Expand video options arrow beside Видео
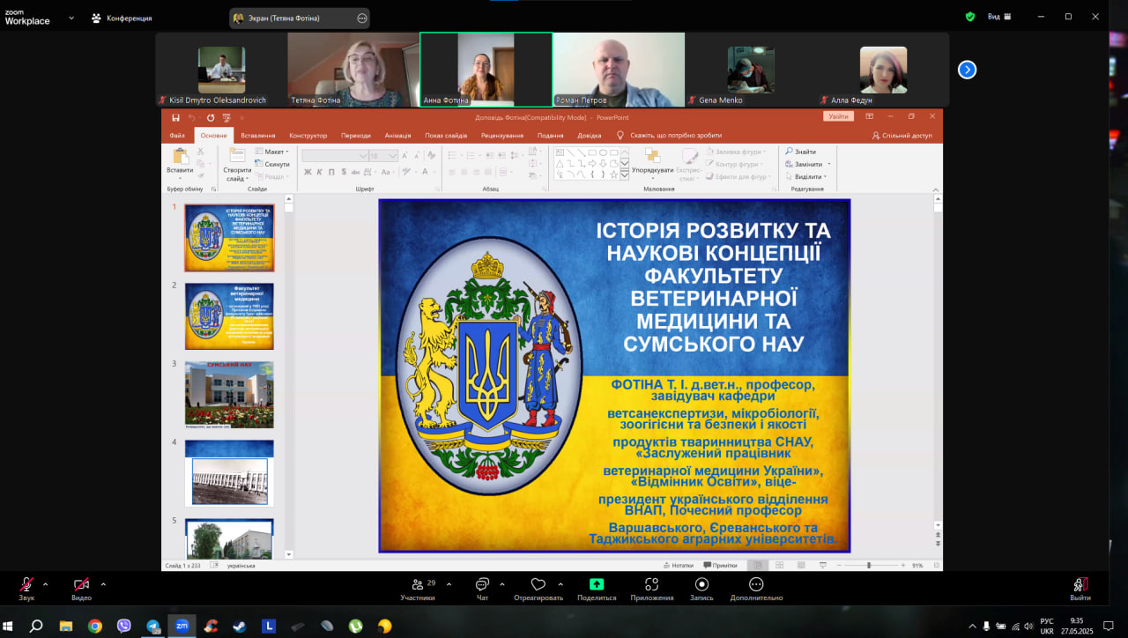The width and height of the screenshot is (1128, 638). point(103,583)
